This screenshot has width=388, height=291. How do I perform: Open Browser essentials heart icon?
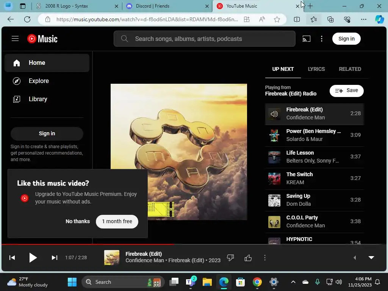347,19
